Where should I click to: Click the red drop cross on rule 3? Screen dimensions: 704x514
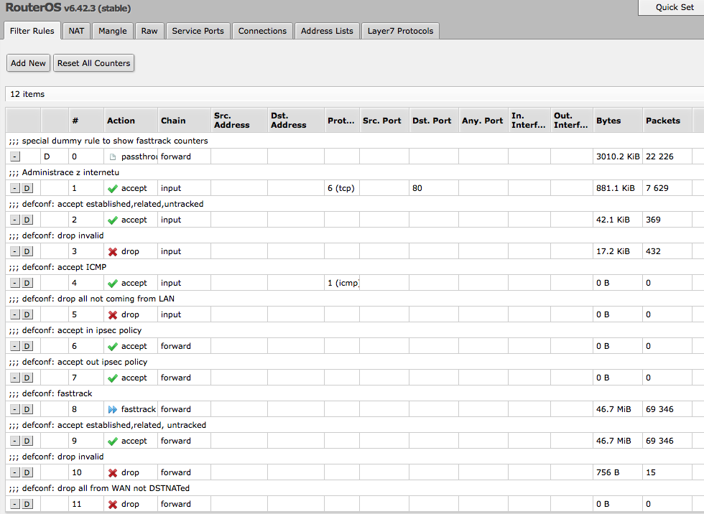coord(113,252)
